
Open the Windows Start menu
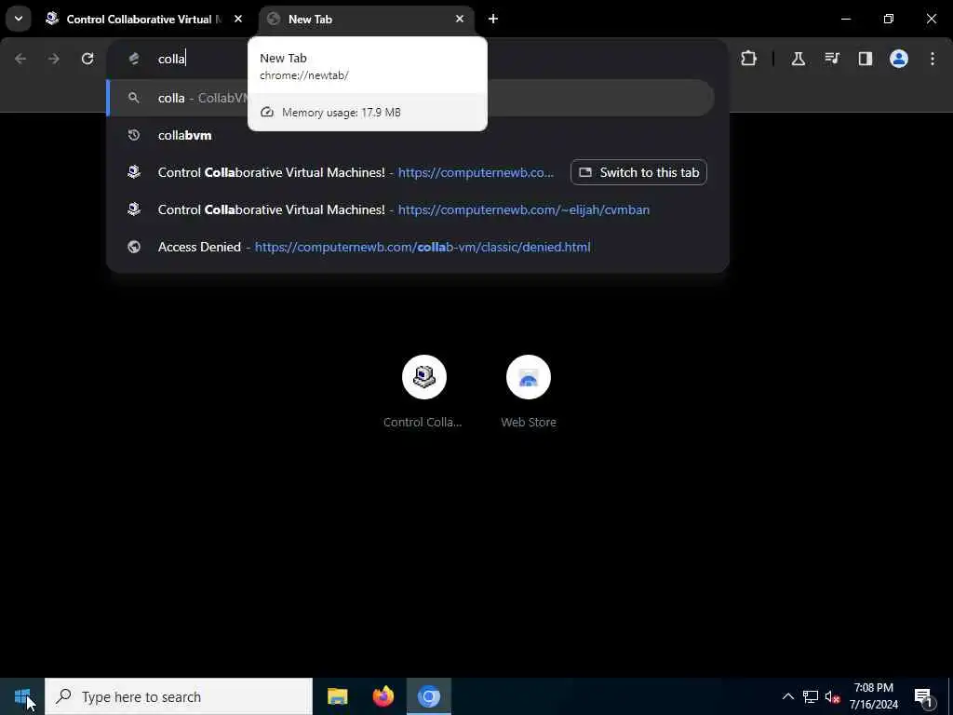coord(22,696)
